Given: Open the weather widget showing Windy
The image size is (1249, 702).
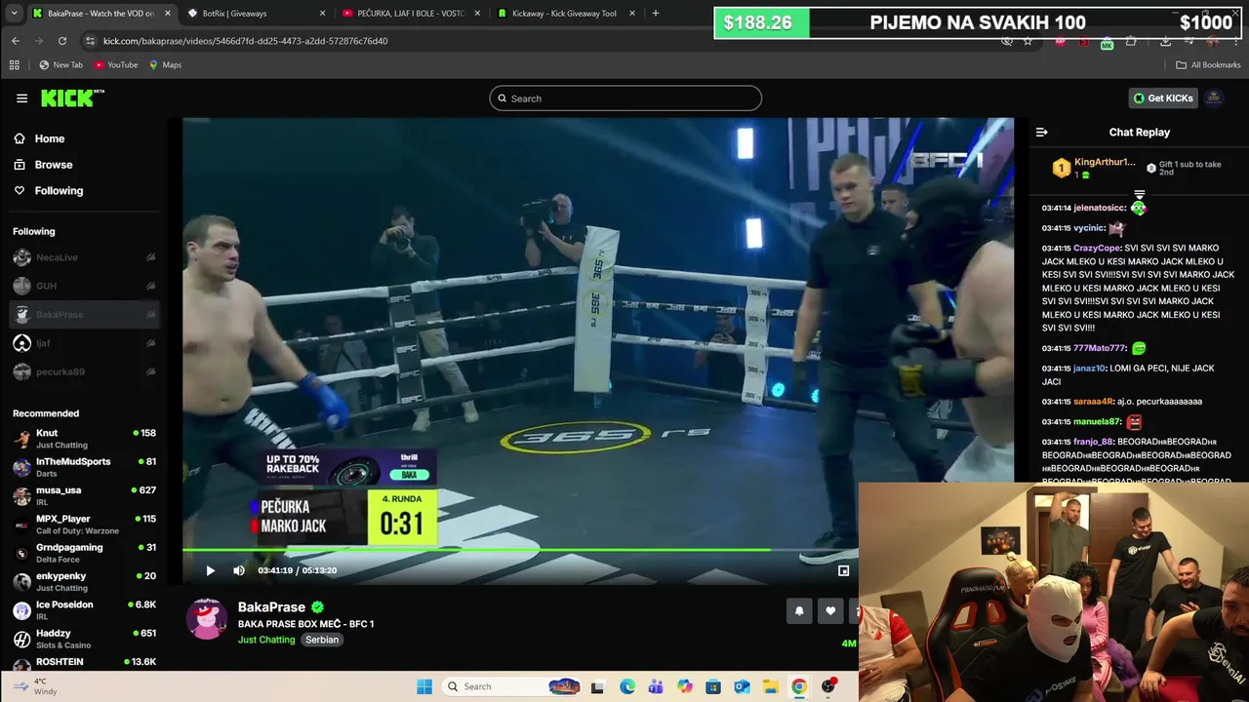Looking at the screenshot, I should [34, 686].
